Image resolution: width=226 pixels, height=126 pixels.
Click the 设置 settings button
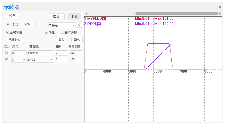(12, 16)
